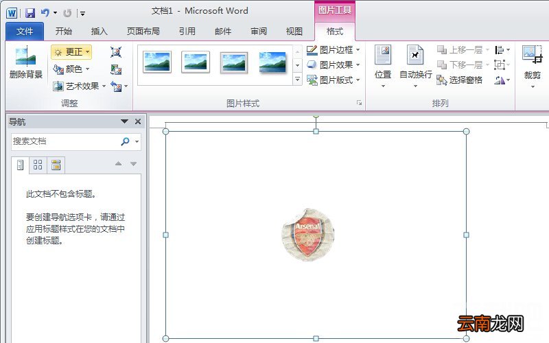
Task: Go to the previous row in the picture styles gallery
Action: click(297, 52)
